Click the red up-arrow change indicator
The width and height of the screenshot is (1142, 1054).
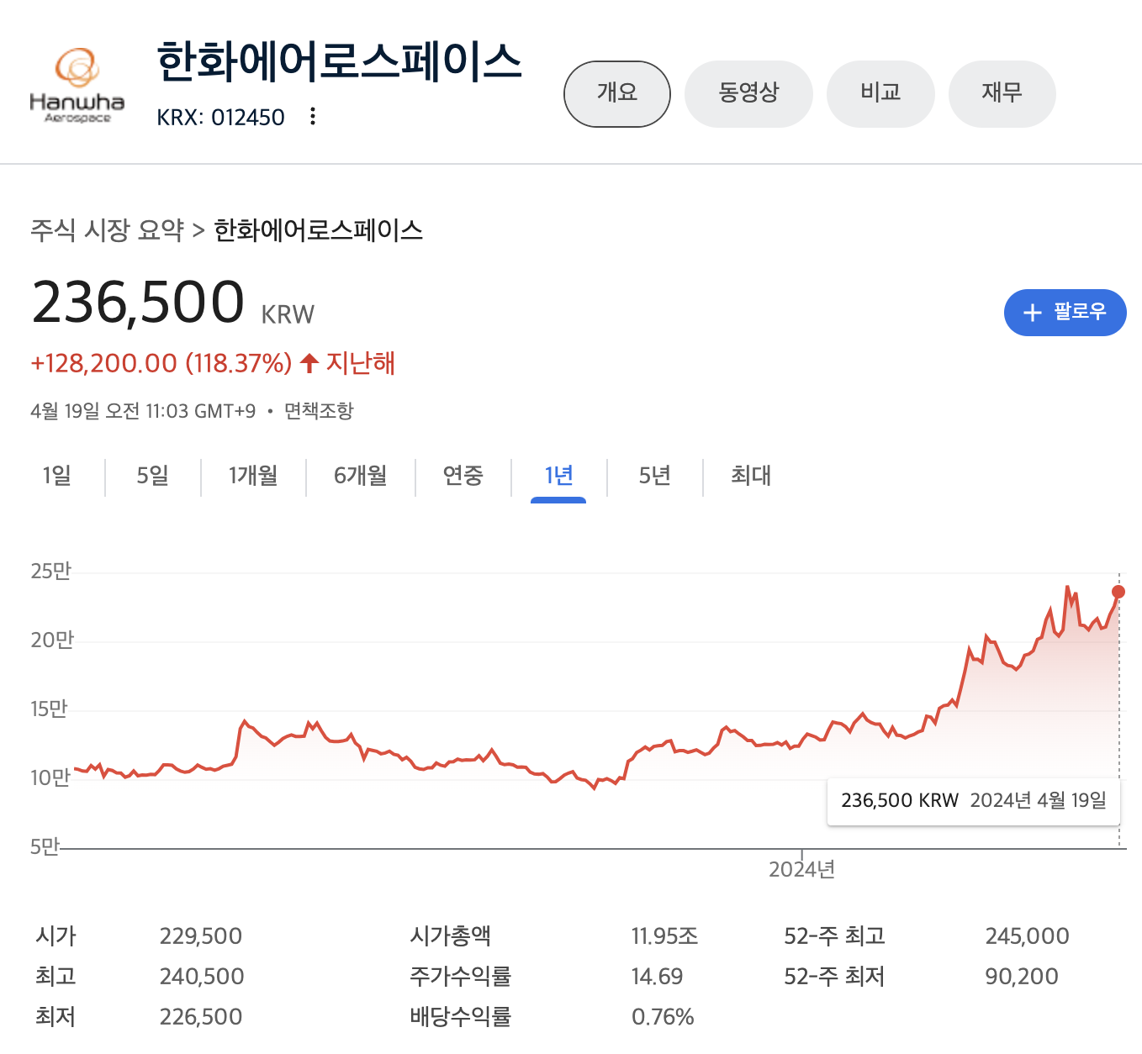(309, 363)
